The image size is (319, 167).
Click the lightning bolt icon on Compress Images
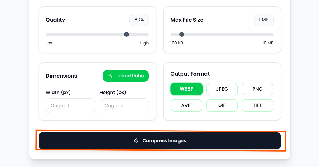(136, 141)
